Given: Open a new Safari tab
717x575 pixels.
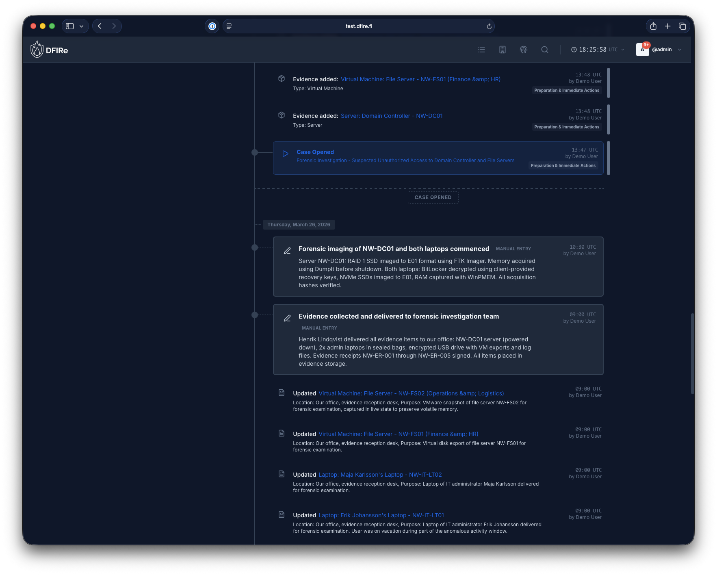Looking at the screenshot, I should click(668, 26).
